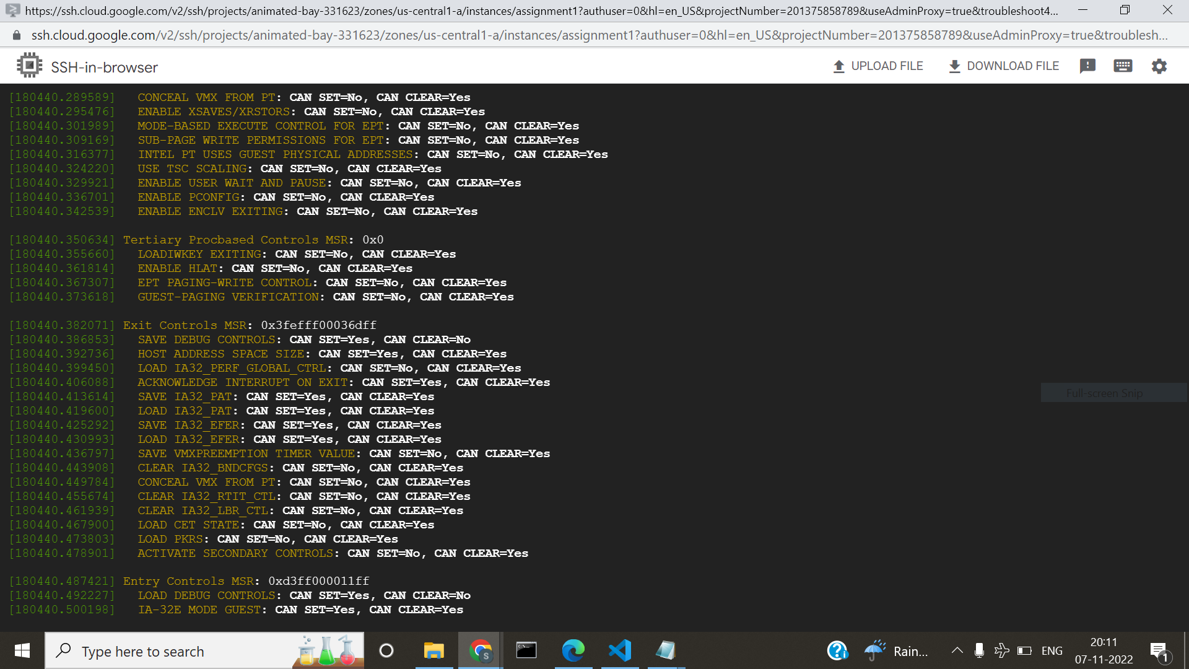This screenshot has width=1189, height=669.
Task: Mute the microphone via its tray icon
Action: point(979,650)
